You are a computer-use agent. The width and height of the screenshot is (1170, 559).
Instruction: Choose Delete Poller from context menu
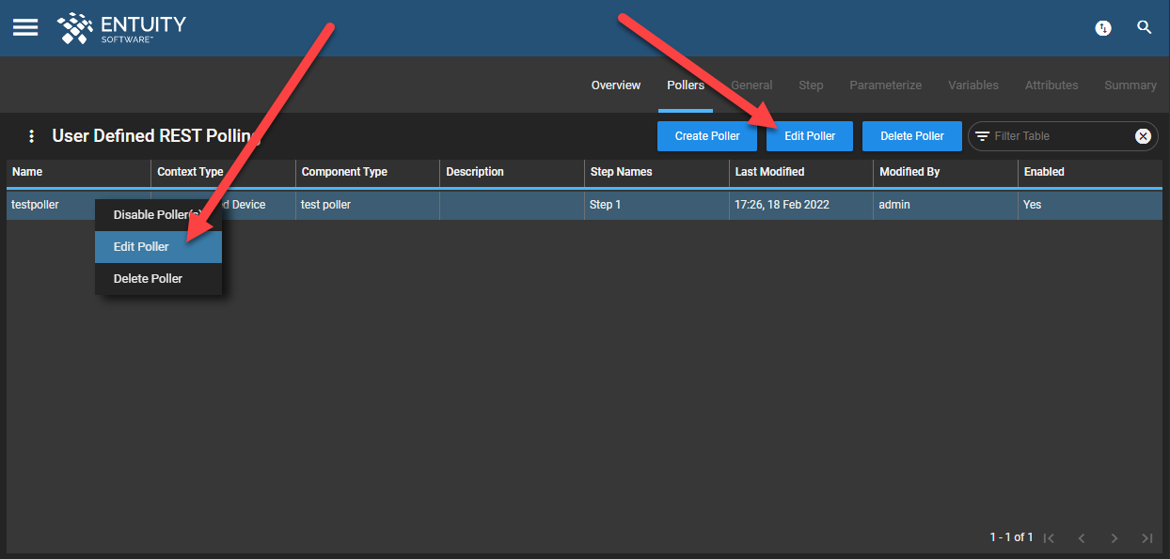click(x=158, y=279)
